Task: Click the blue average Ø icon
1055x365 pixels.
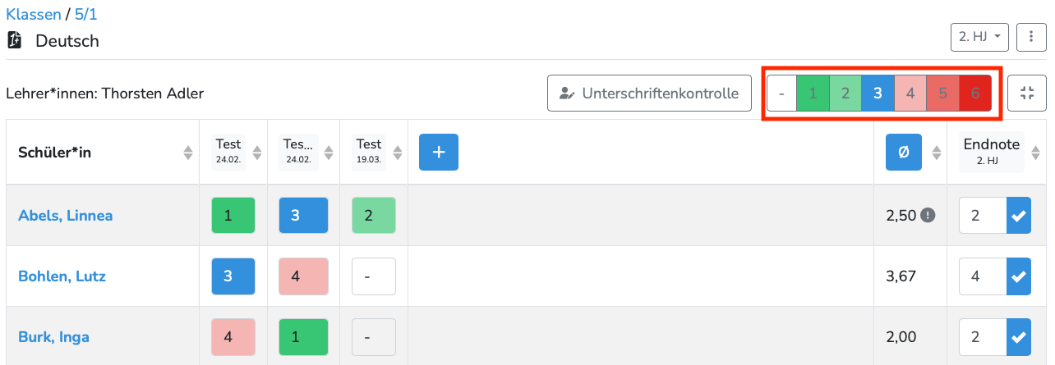Action: point(905,153)
